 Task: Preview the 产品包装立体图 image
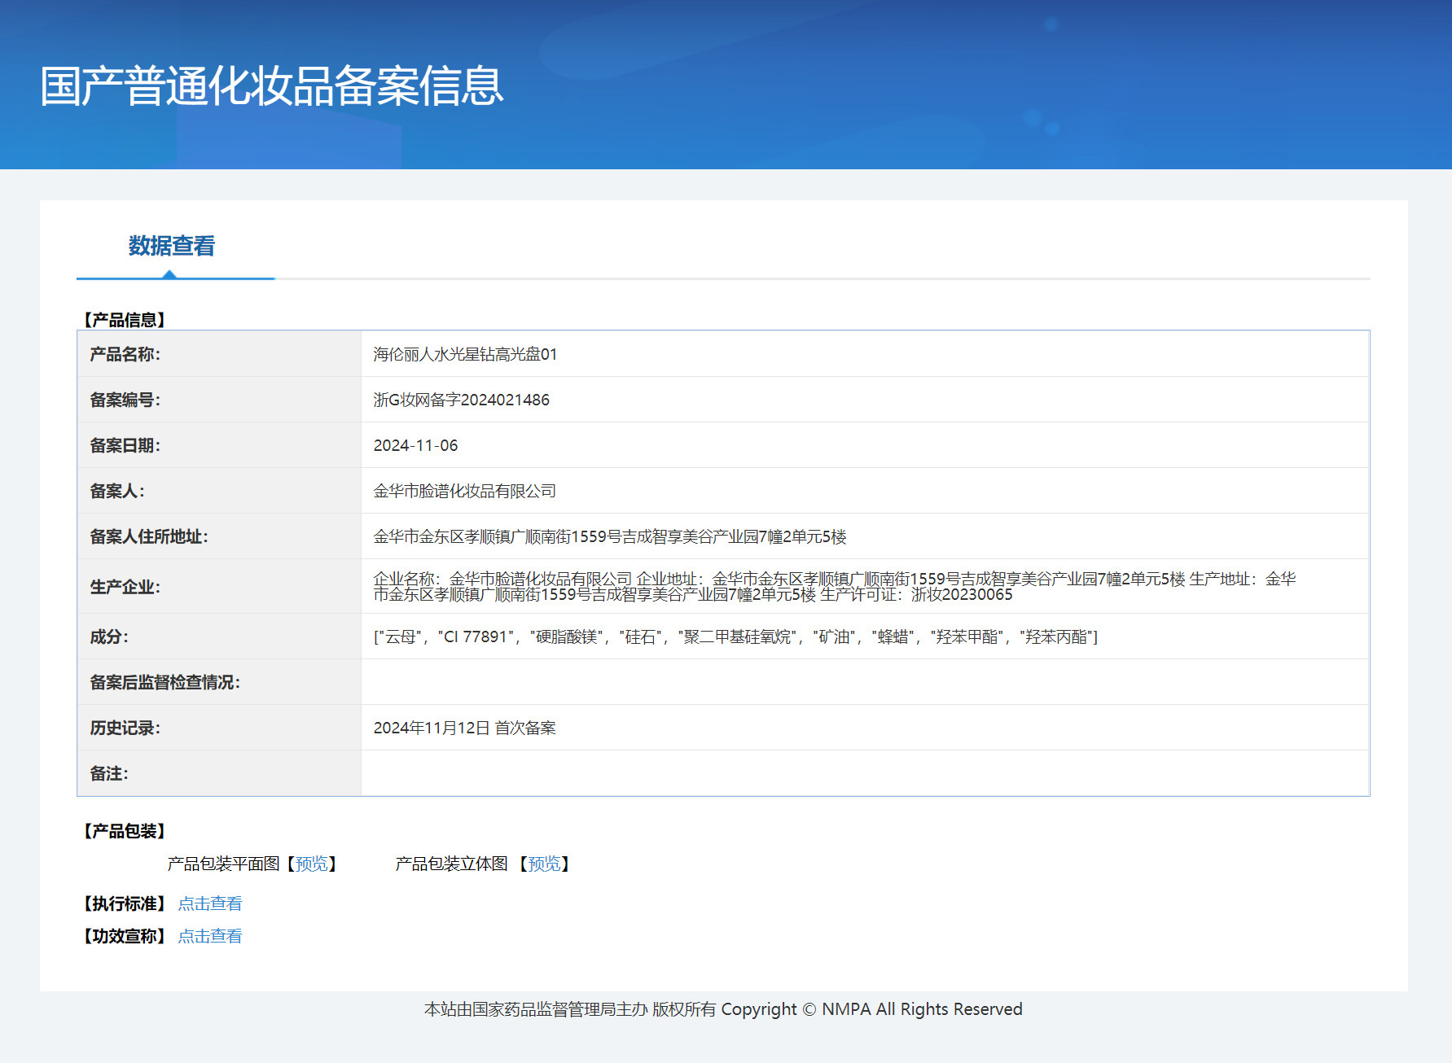tap(545, 864)
